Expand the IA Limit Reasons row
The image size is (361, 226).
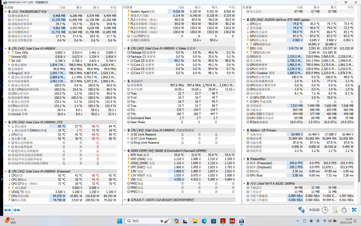(128, 134)
